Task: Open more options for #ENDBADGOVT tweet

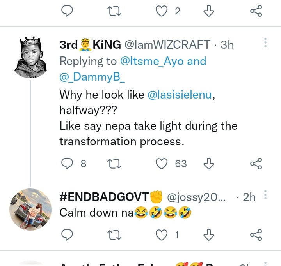Action: [x=265, y=194]
